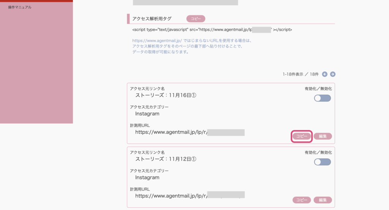Click Instagram category in the 11月16日① card
The width and height of the screenshot is (389, 210).
147,114
